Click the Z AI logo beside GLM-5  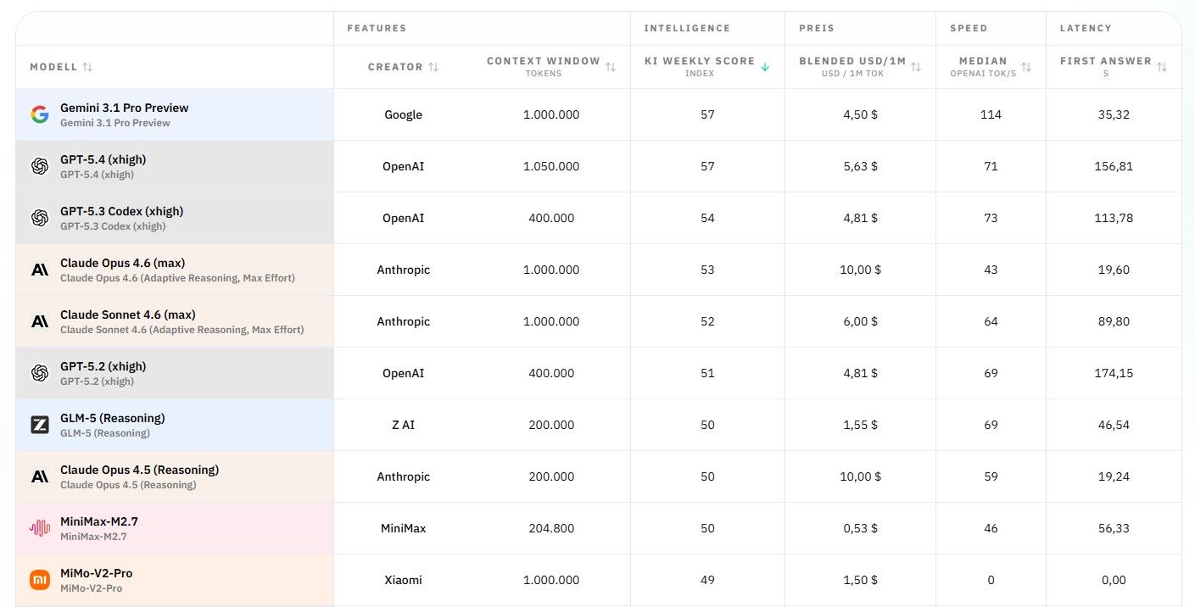tap(40, 425)
